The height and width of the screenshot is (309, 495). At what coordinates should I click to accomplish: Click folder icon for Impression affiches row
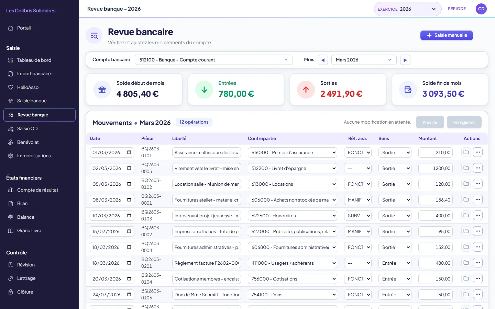466,231
